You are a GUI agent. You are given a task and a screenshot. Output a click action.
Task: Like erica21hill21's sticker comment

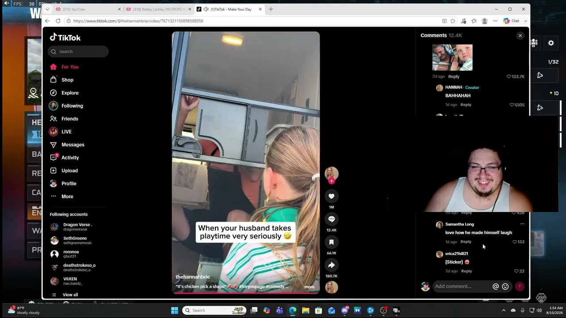[x=516, y=271]
